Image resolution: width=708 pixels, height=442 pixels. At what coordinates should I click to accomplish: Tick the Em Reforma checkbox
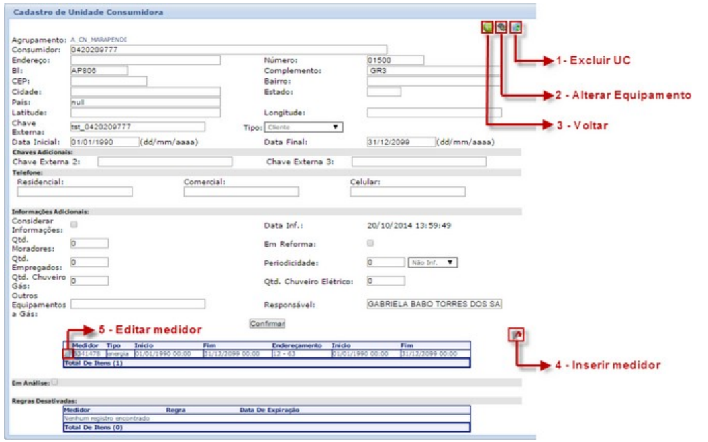pyautogui.click(x=370, y=243)
